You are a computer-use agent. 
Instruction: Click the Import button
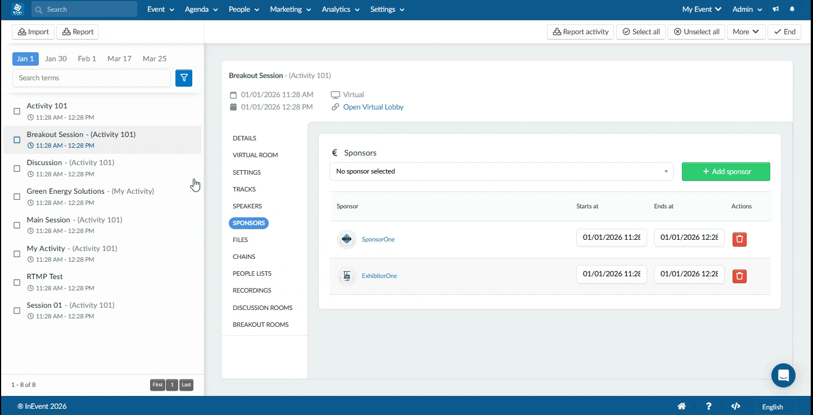click(33, 32)
